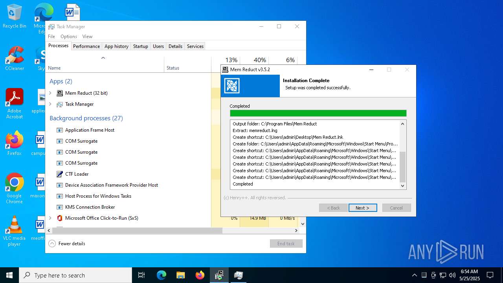Click the install log scrollbar up arrow
503x283 pixels.
[402, 124]
